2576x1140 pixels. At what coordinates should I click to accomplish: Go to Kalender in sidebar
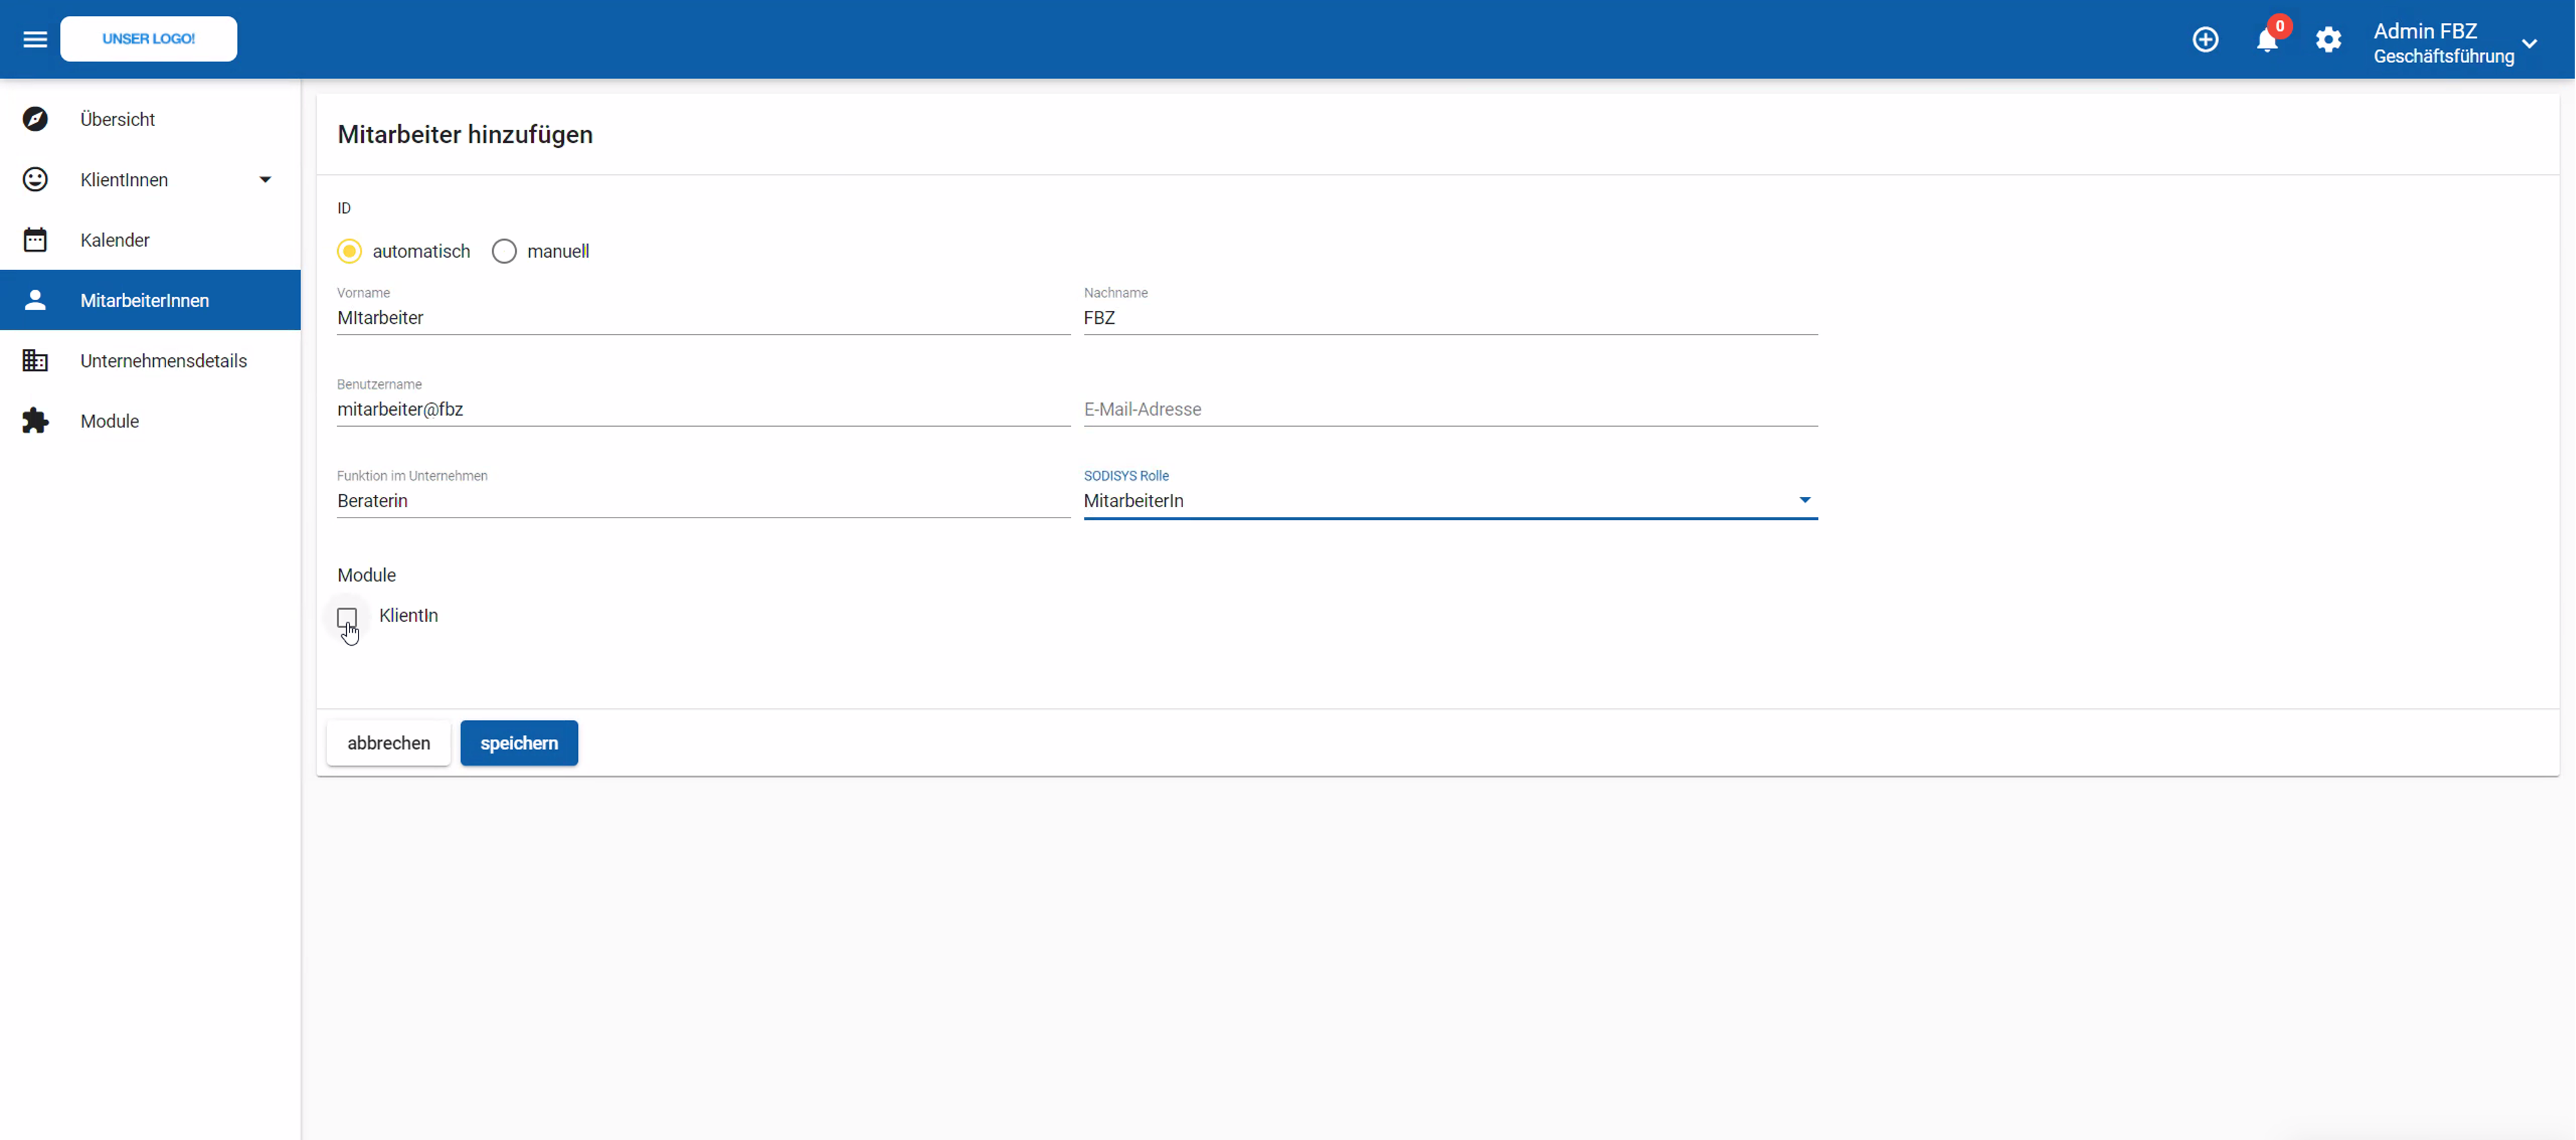[150, 240]
